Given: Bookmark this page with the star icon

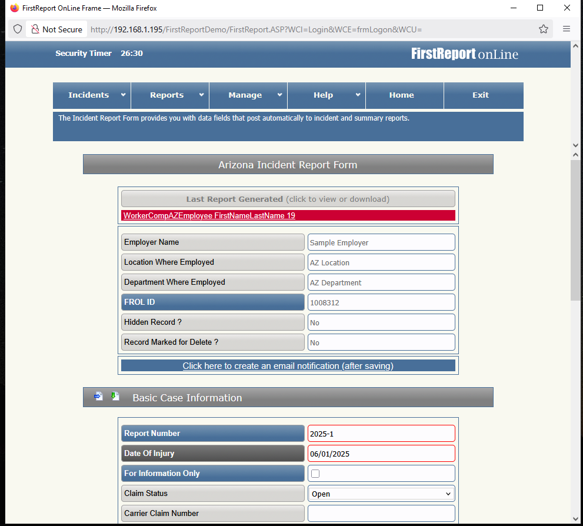Looking at the screenshot, I should [x=544, y=29].
